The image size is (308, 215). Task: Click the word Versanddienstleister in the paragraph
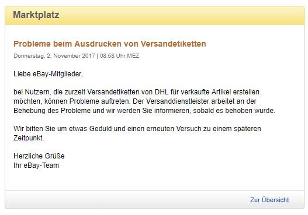(178, 101)
